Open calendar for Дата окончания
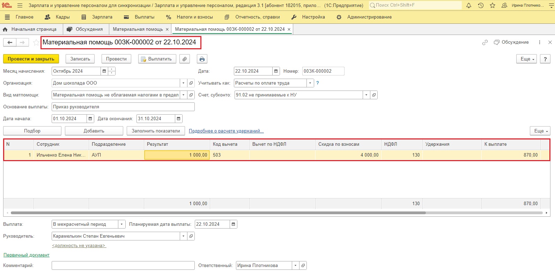Screen dimensions: 555x274 (x=178, y=119)
